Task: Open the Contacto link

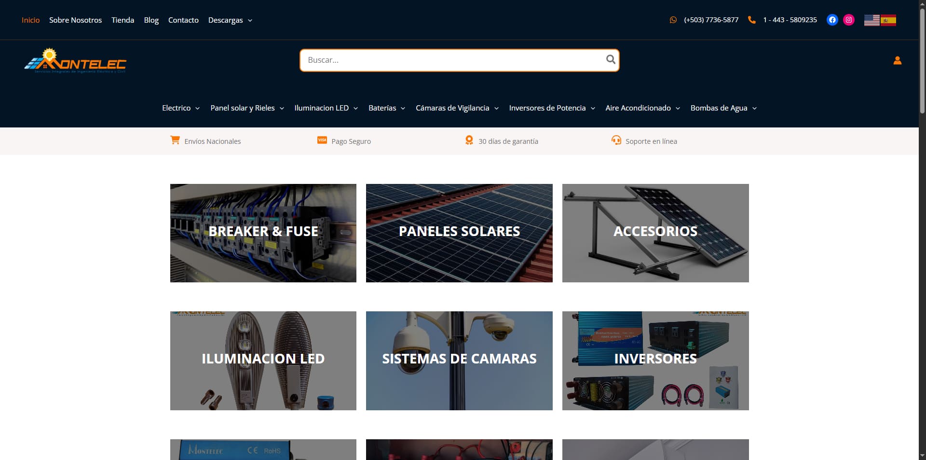Action: point(183,20)
